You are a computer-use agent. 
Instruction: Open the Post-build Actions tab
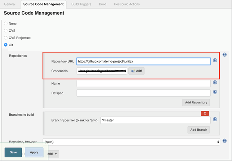point(127,4)
